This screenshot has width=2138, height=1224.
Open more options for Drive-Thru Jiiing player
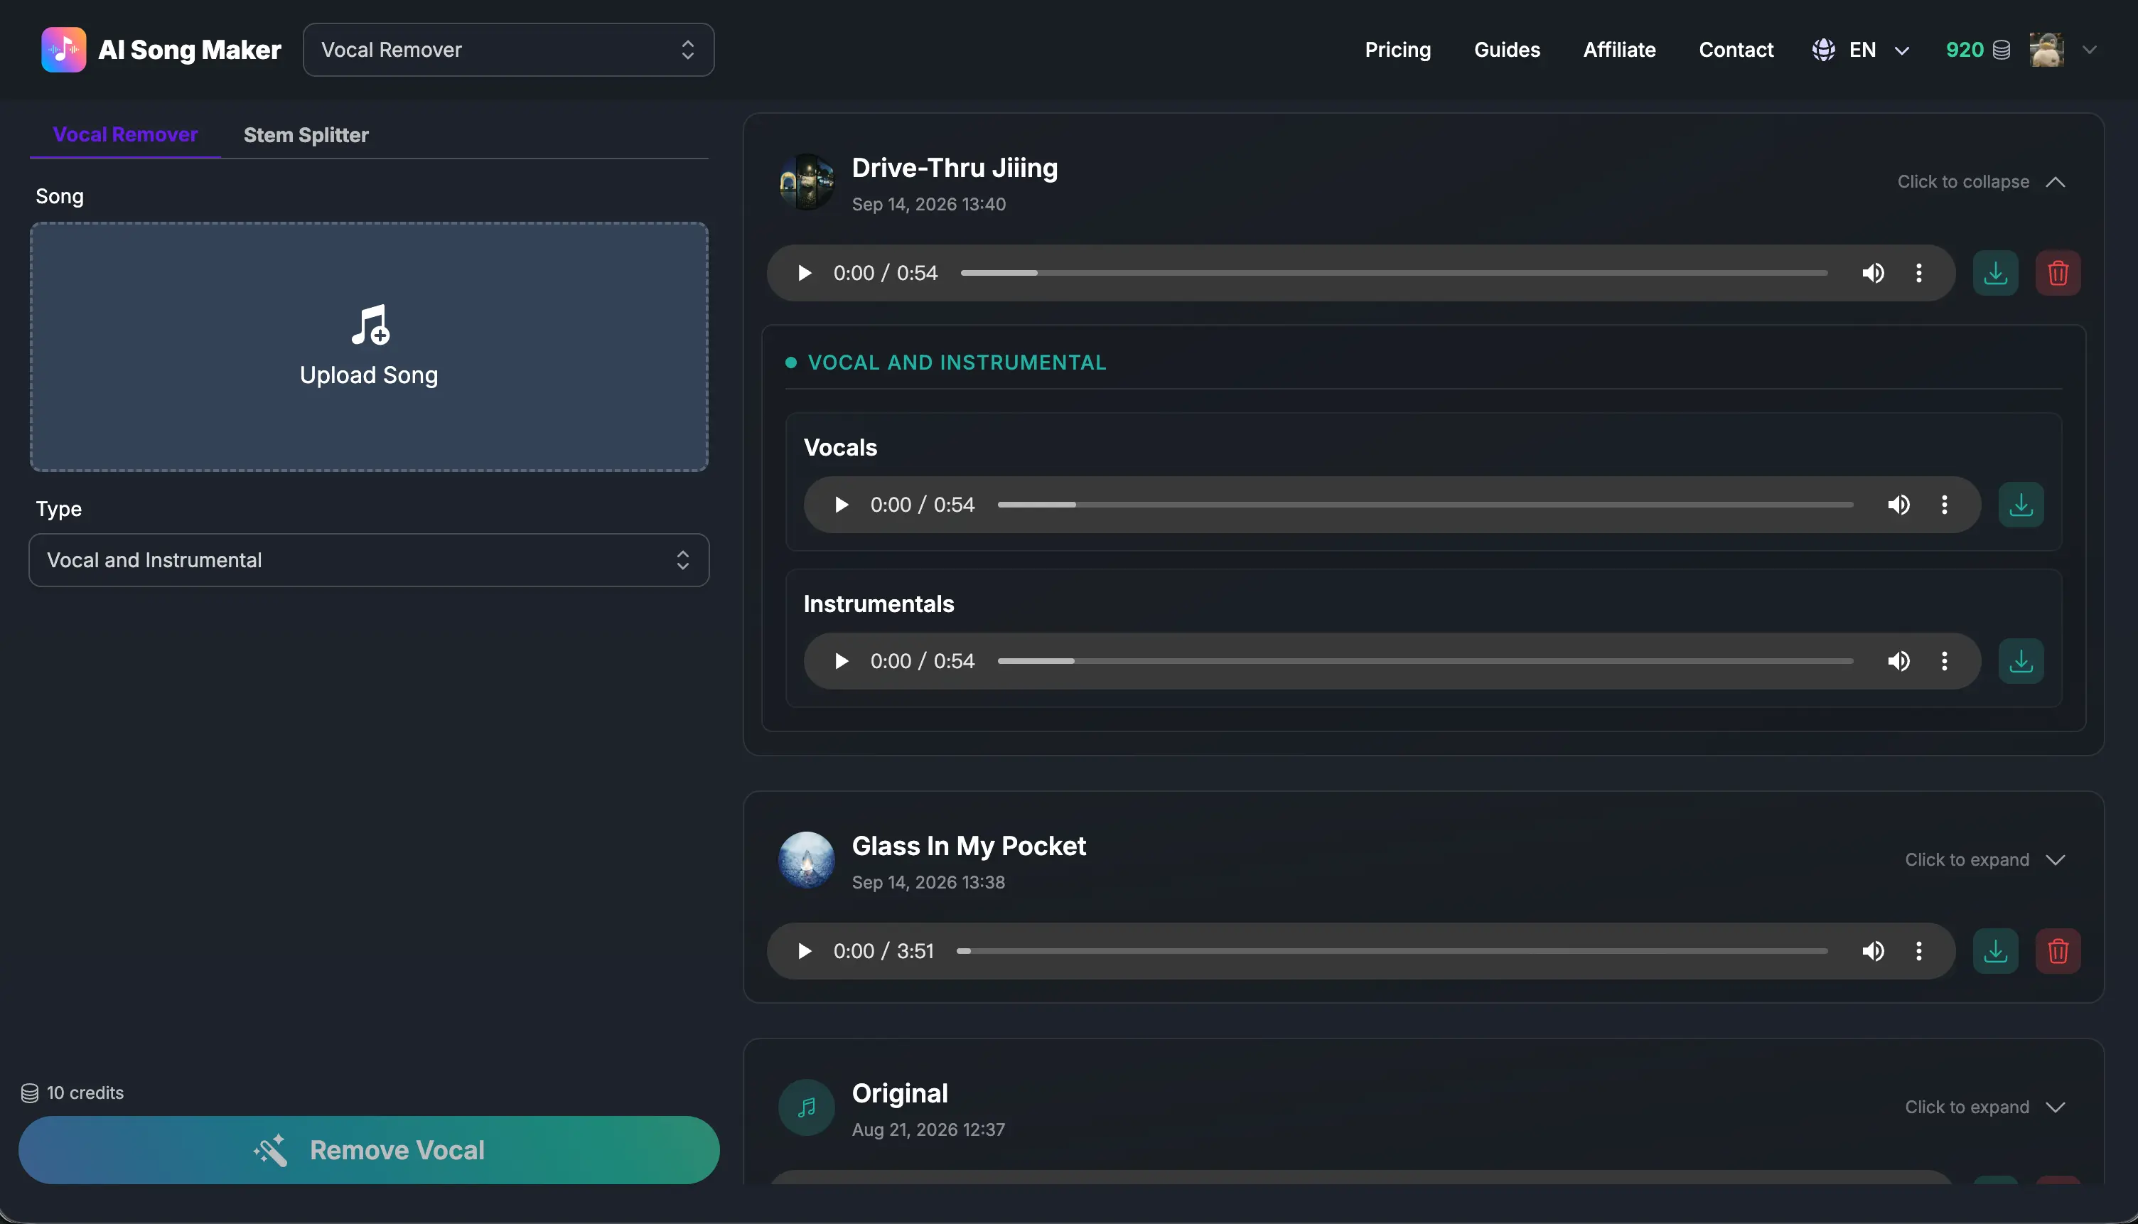click(1918, 273)
